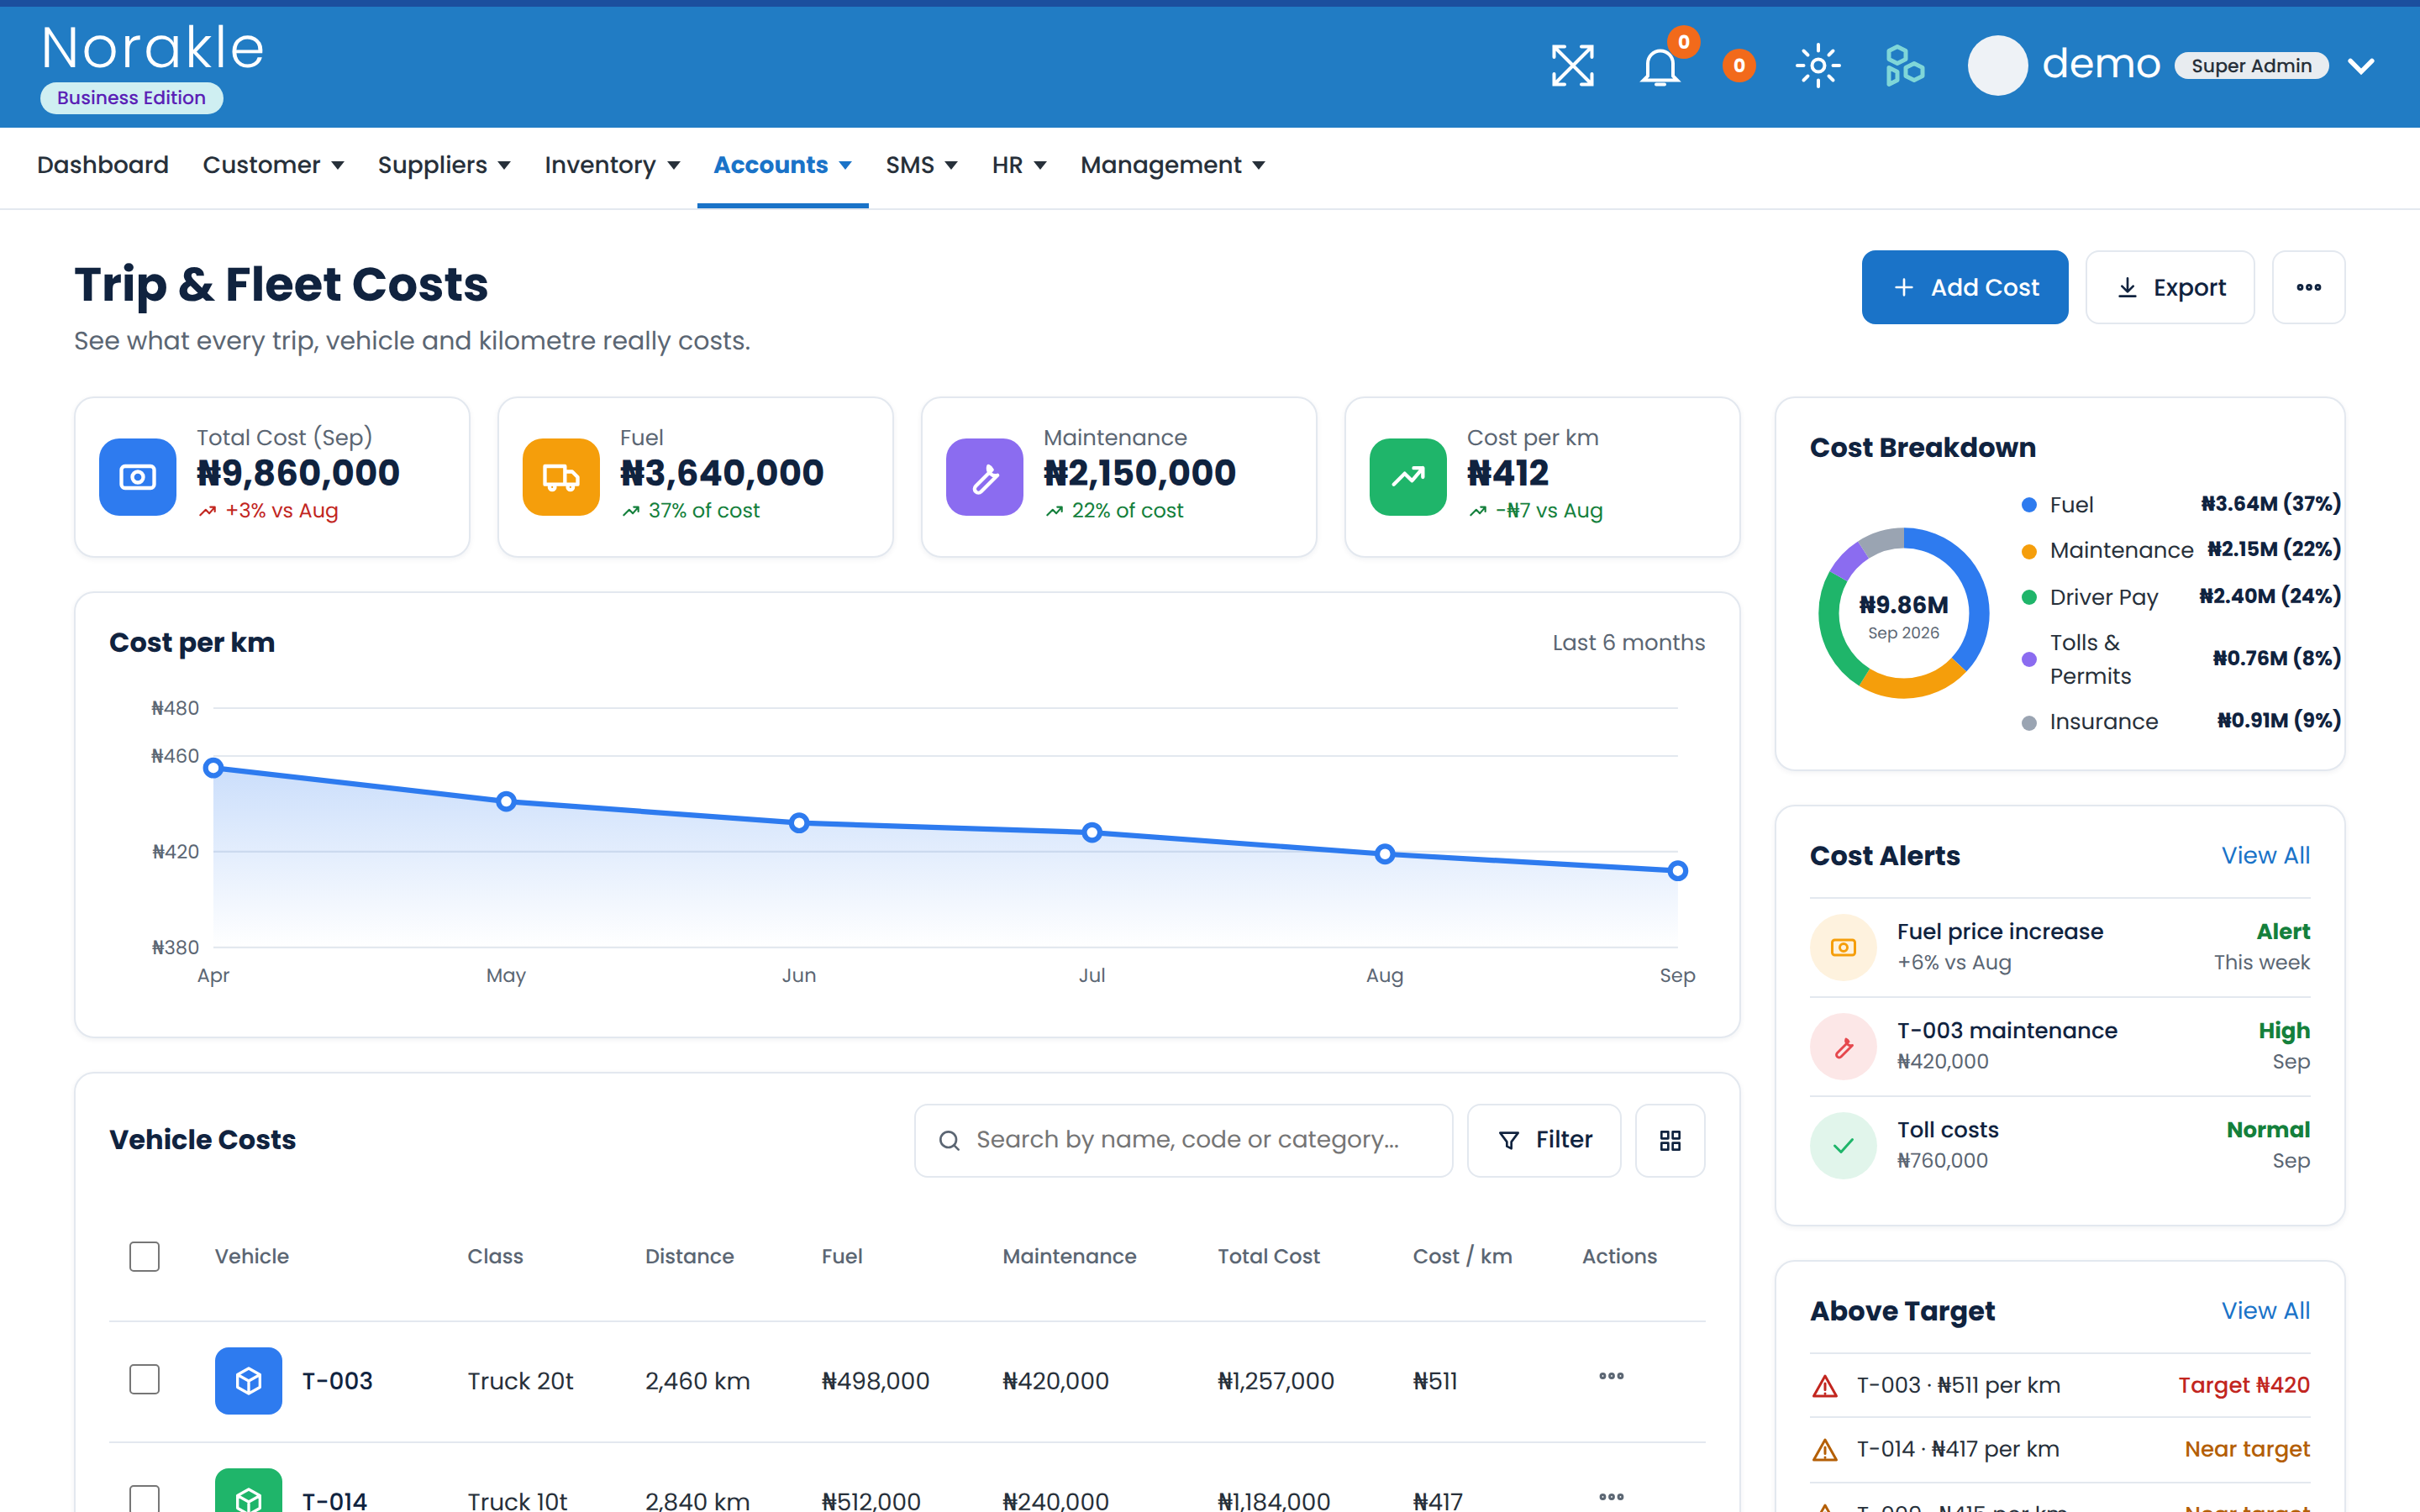Viewport: 2420px width, 1512px height.
Task: Click the Sep data point on chart
Action: (x=1677, y=871)
